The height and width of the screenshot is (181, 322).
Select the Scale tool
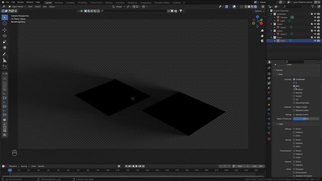(5, 42)
